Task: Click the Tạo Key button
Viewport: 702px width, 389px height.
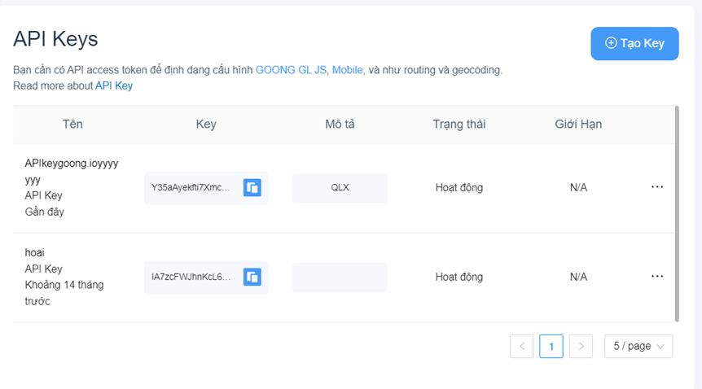Action: click(634, 43)
